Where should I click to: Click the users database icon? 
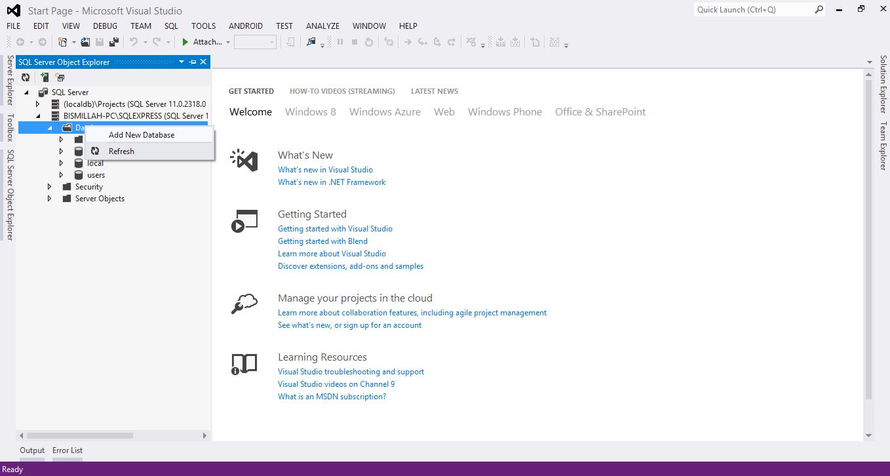coord(79,175)
